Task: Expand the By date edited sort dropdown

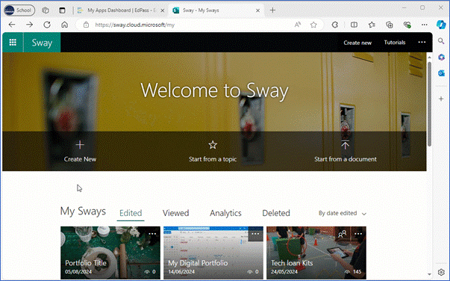Action: pos(343,213)
